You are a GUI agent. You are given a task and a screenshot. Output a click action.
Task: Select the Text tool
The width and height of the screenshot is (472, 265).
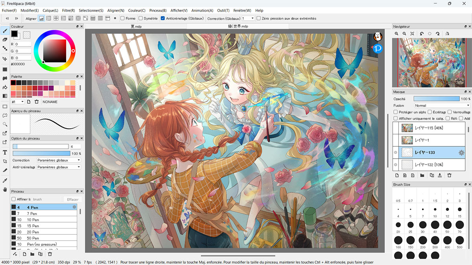tap(5, 152)
